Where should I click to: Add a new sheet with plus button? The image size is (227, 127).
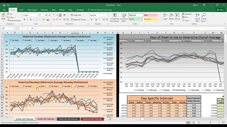[x=110, y=119]
